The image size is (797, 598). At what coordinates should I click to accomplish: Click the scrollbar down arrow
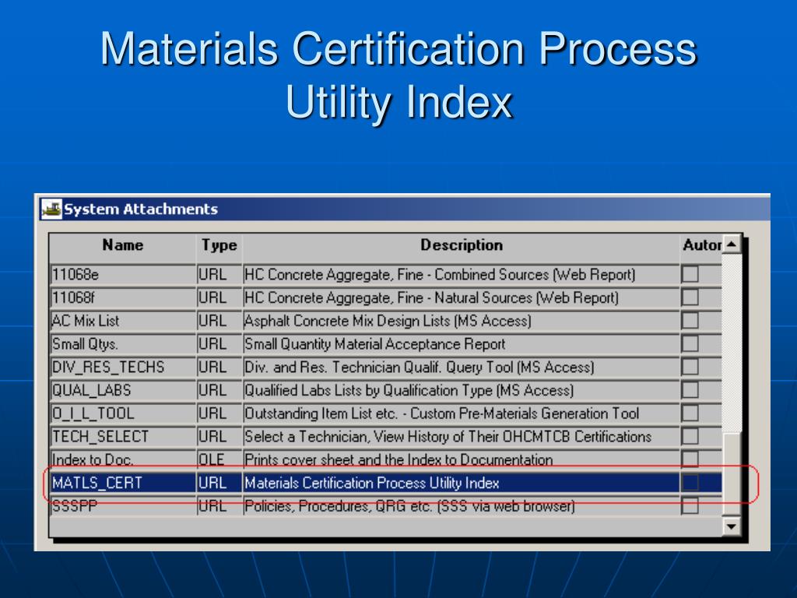[731, 527]
